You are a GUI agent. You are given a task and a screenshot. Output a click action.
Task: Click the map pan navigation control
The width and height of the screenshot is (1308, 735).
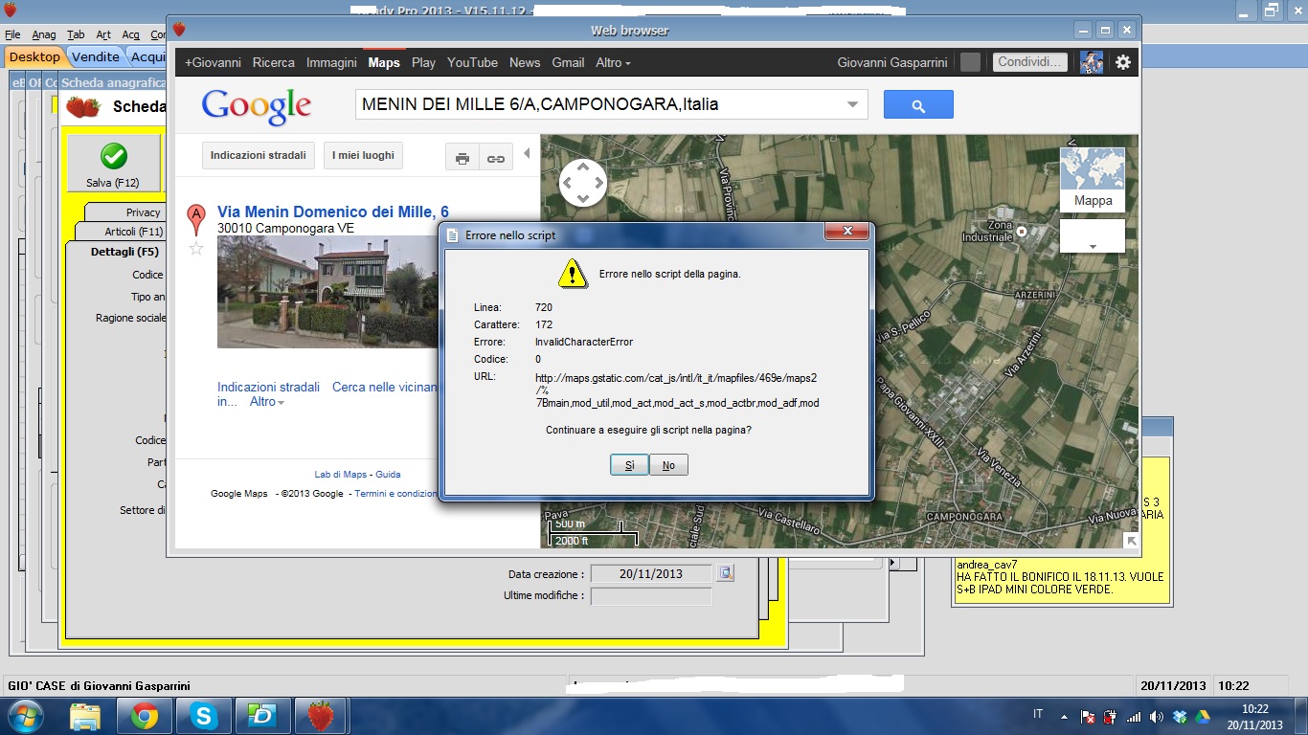(x=582, y=182)
